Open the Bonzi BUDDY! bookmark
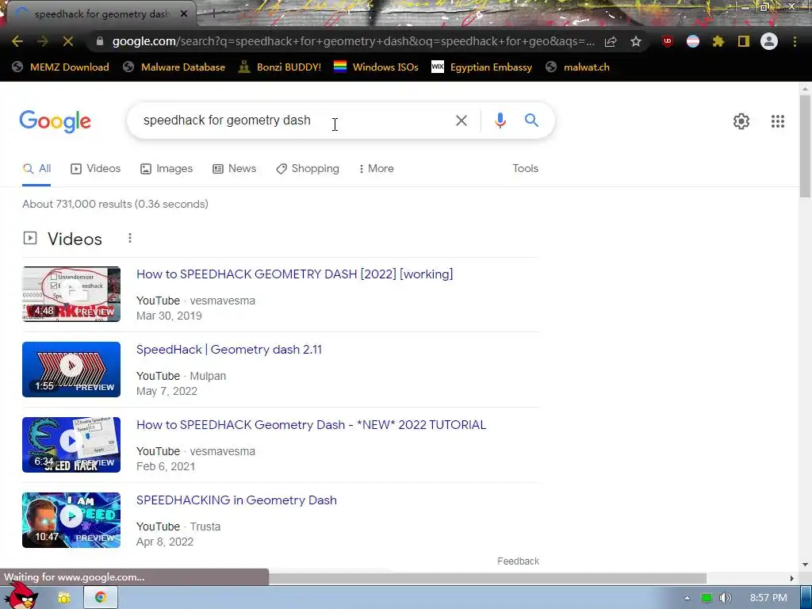 coord(280,67)
